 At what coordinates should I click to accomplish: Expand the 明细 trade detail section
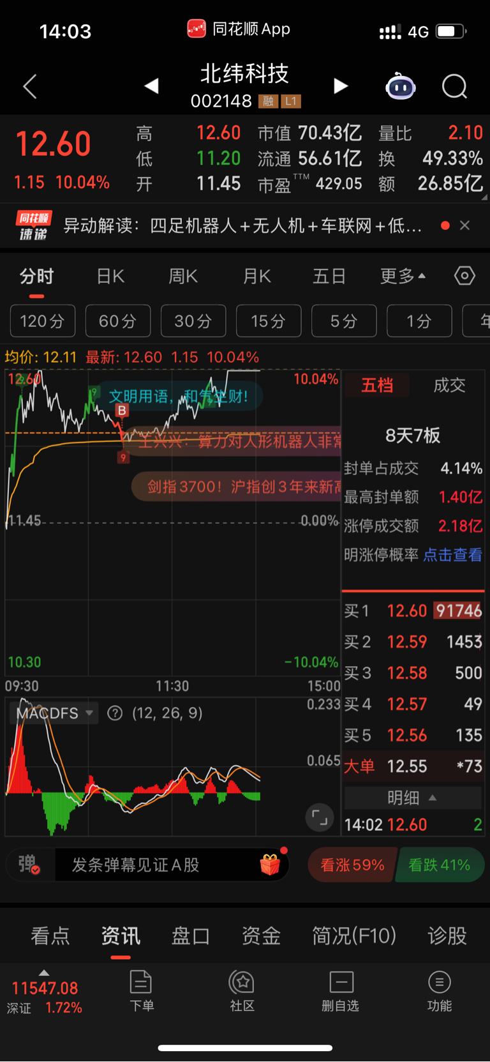413,798
